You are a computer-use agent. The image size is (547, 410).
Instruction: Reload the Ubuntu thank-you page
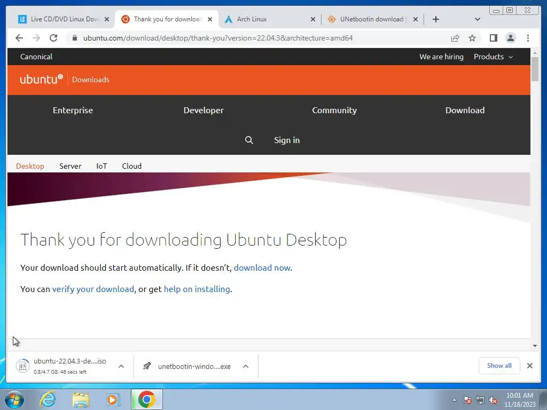click(x=53, y=38)
